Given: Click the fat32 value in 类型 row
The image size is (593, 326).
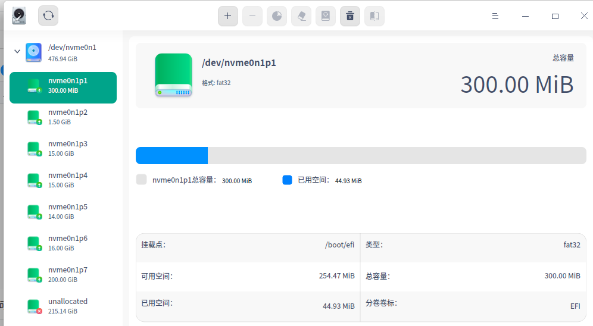Looking at the screenshot, I should pos(572,244).
